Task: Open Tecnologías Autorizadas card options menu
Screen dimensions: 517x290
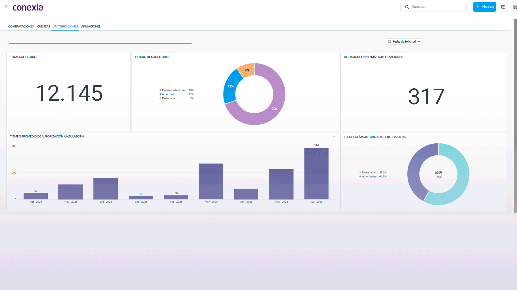Action: (x=501, y=137)
